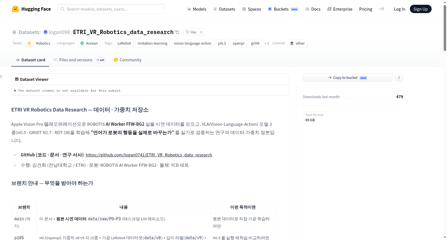Click the Enterprise nav icon
Viewport: 447px width, 240px height.
coord(329,9)
